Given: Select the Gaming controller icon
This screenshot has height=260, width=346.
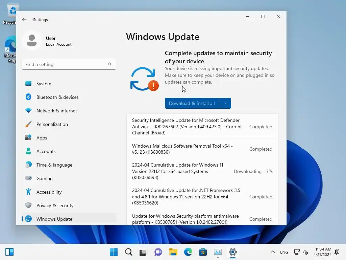Looking at the screenshot, I should [28, 178].
